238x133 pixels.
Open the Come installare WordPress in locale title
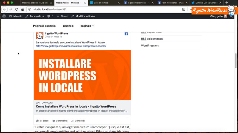pyautogui.click(x=76, y=106)
